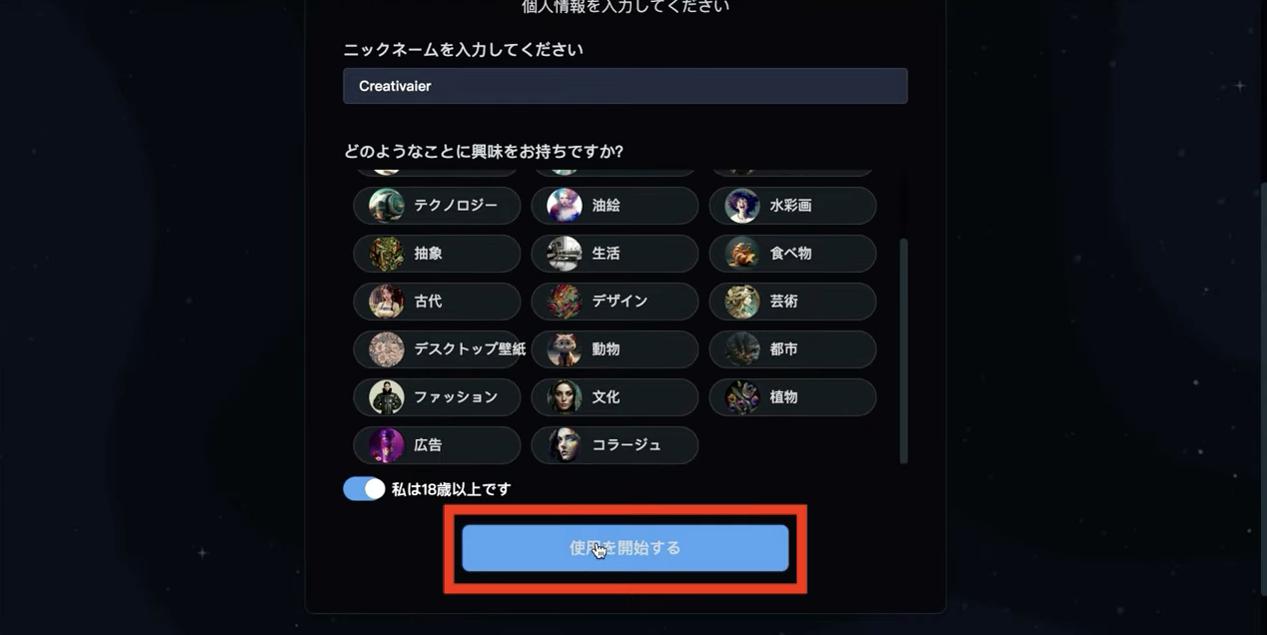Select the デスクトップ壁紙 interest chip
1267x635 pixels.
tap(437, 349)
